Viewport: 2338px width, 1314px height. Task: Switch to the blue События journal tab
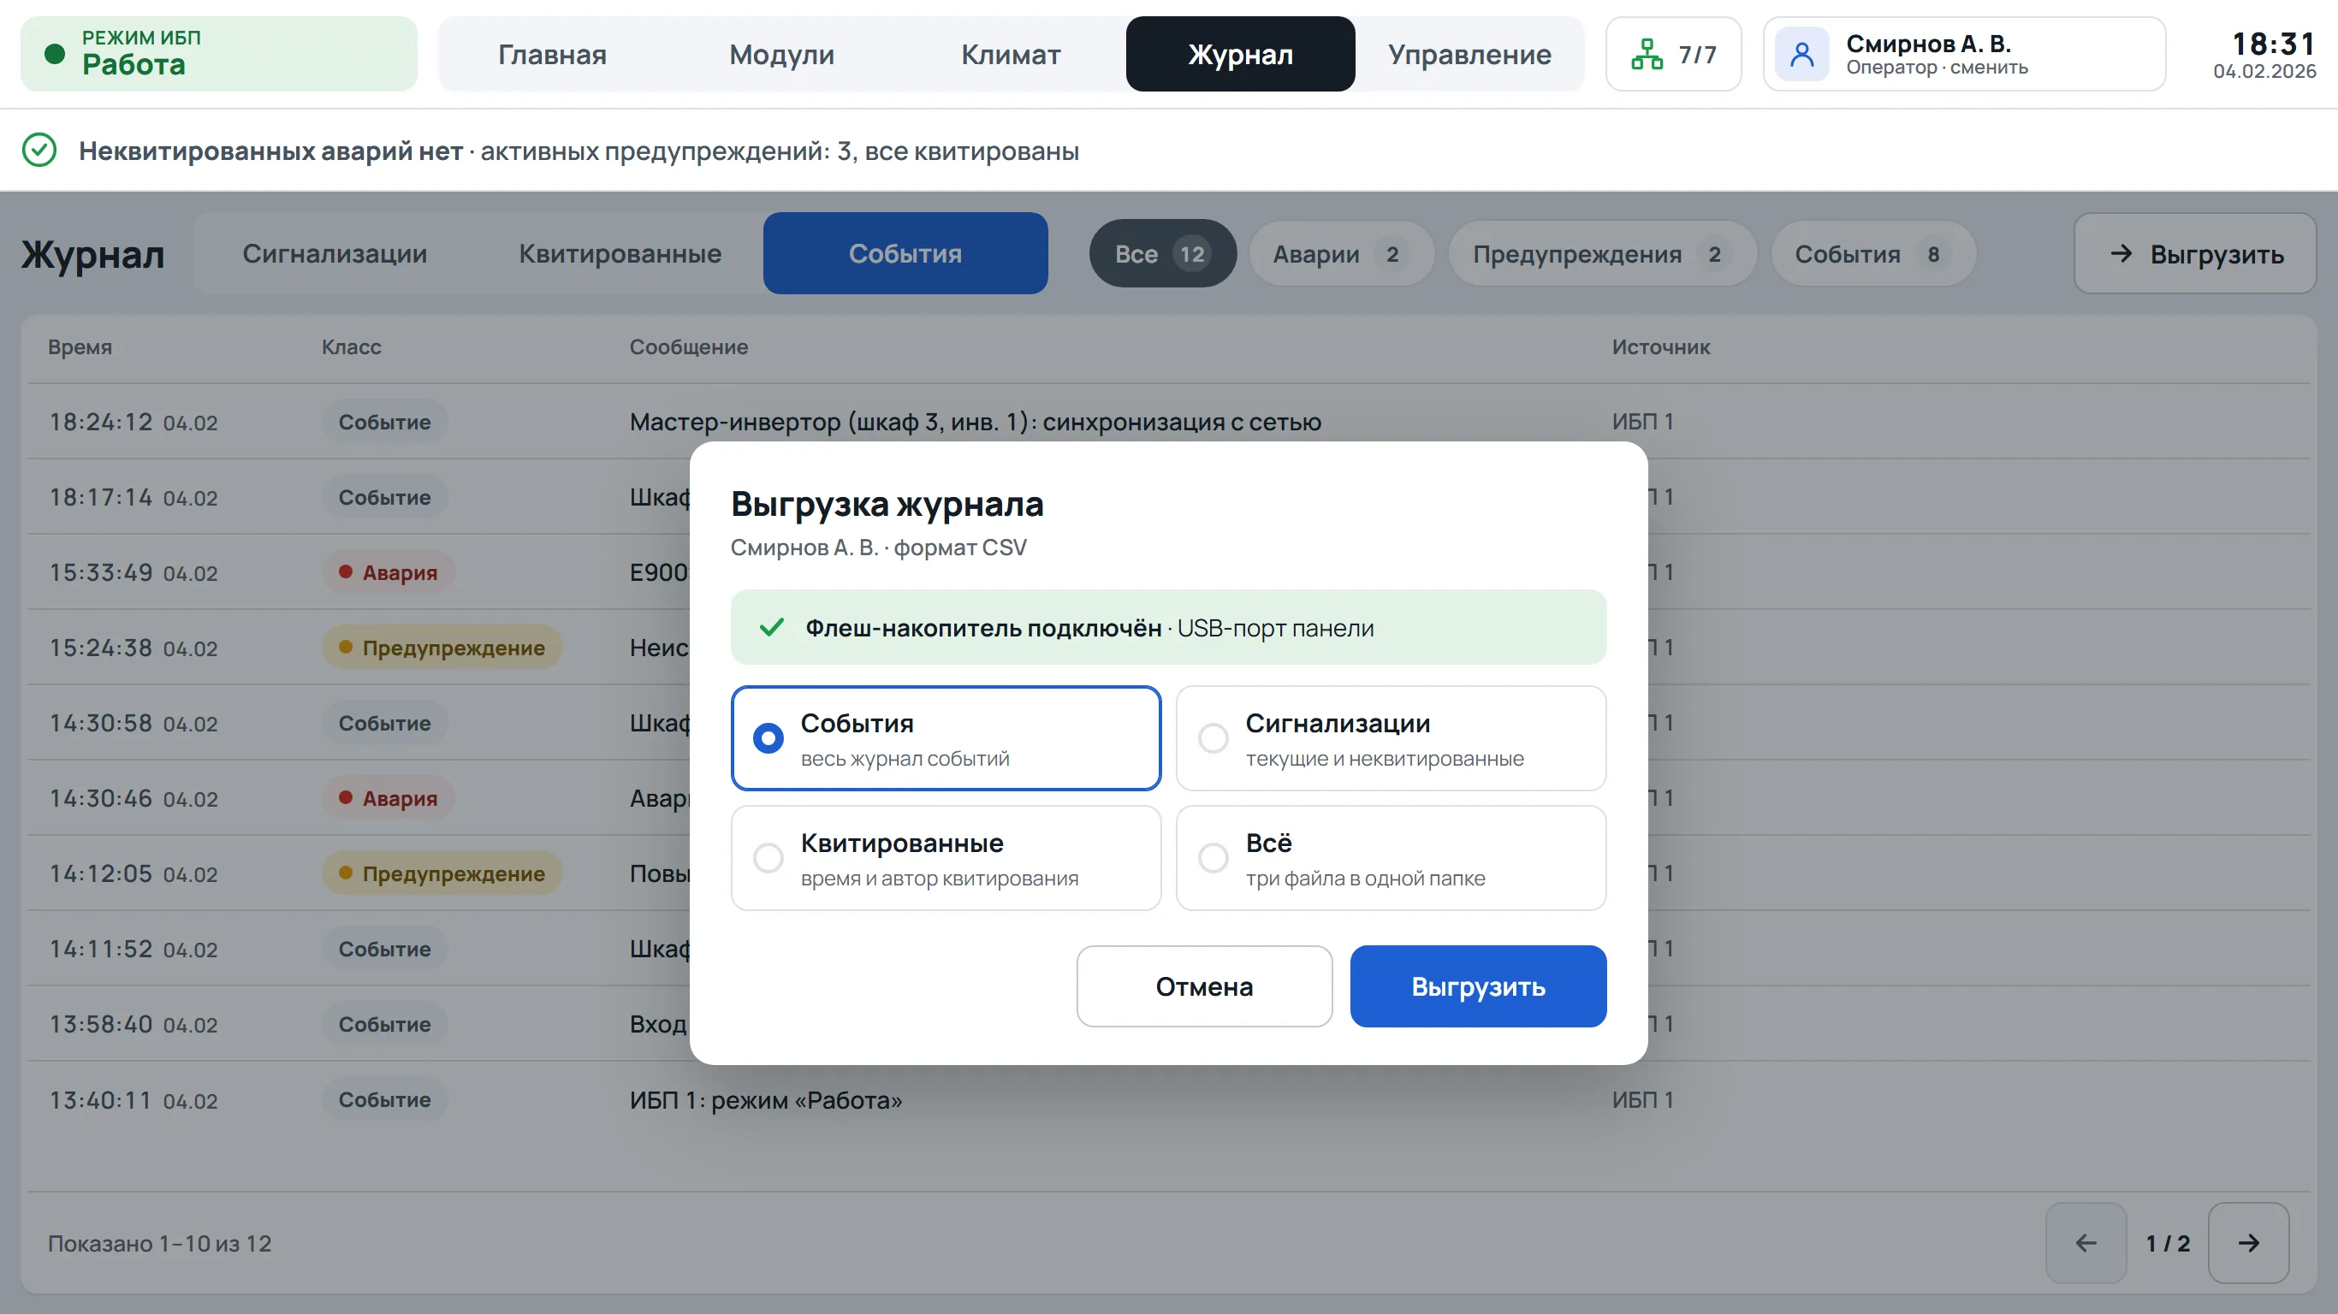pos(905,253)
